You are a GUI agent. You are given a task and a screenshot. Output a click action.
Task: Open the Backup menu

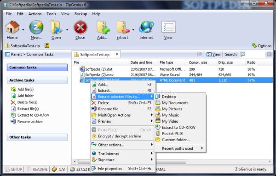pyautogui.click(x=81, y=14)
